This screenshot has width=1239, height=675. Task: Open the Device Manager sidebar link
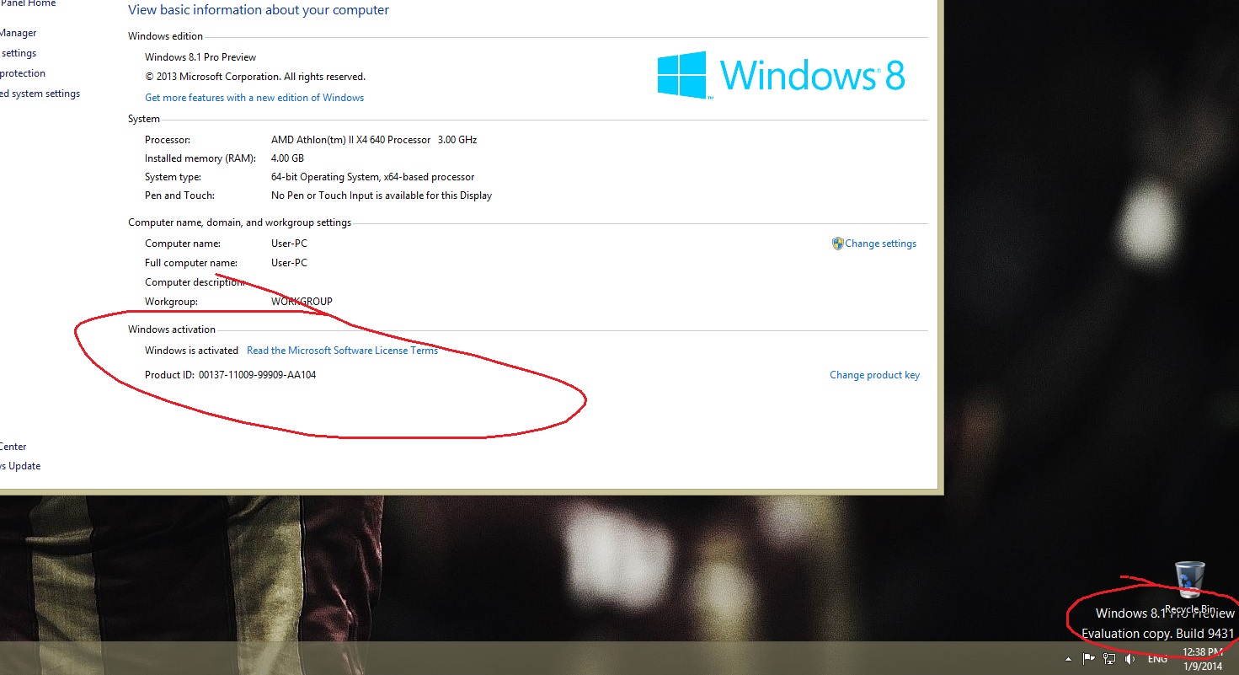point(19,33)
